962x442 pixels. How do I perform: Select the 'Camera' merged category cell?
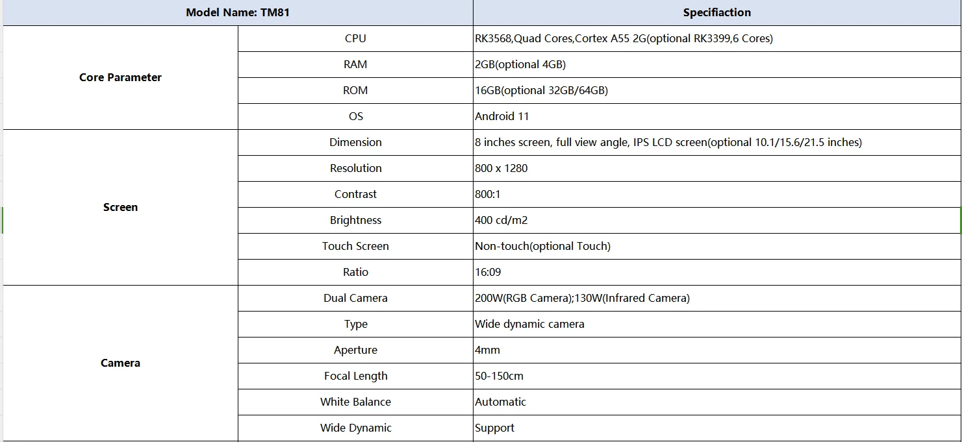tap(120, 363)
